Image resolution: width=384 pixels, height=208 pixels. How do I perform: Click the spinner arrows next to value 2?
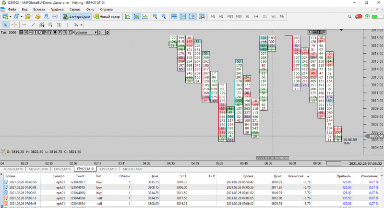107,32
